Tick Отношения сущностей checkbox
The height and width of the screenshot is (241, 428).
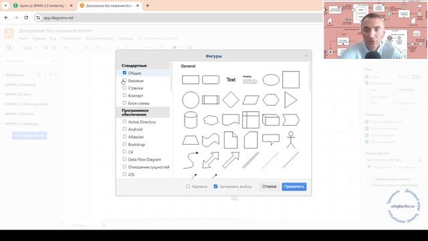coord(124,167)
